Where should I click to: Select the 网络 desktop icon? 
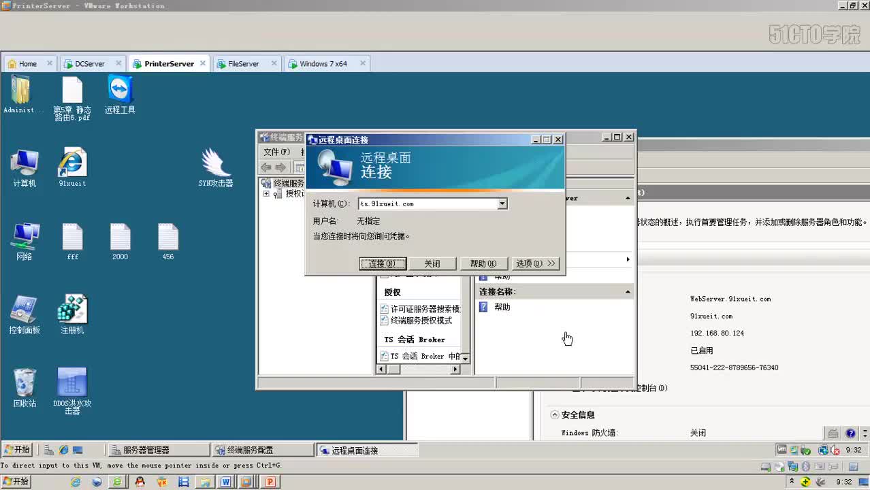(25, 242)
